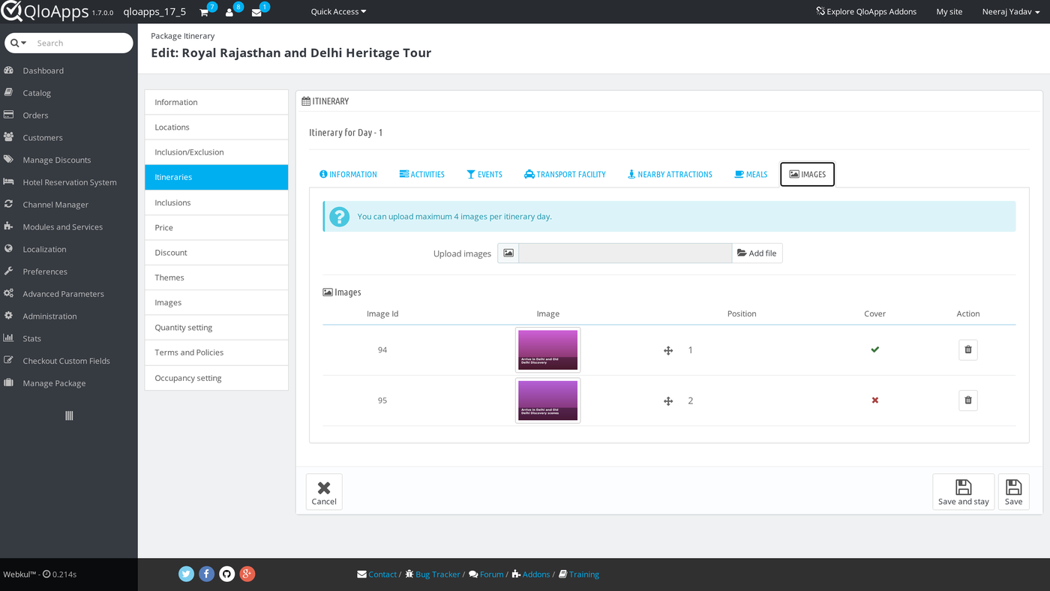The width and height of the screenshot is (1050, 591).
Task: Open thumbnail of image 94
Action: click(548, 350)
